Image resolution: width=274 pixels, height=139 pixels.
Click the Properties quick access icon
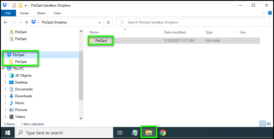tap(14, 5)
